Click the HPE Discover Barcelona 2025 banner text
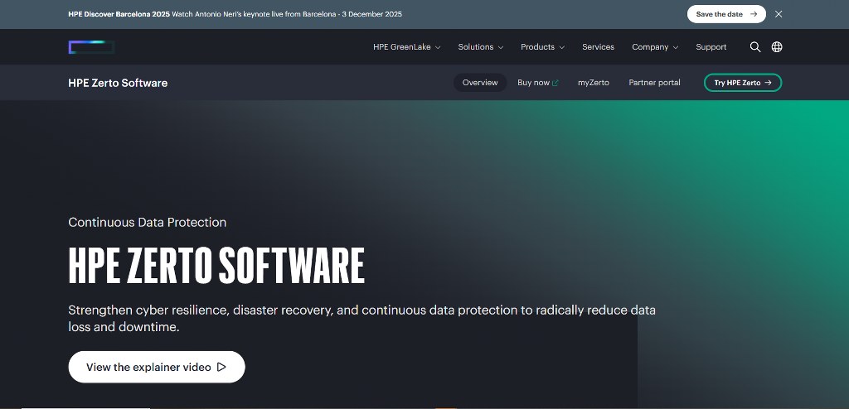The image size is (849, 409). coord(235,14)
